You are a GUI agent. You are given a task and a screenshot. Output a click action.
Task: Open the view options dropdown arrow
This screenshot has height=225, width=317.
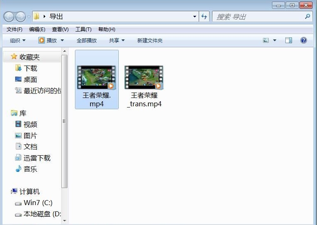point(275,41)
